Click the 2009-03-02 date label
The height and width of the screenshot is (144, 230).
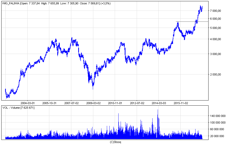[93, 103]
